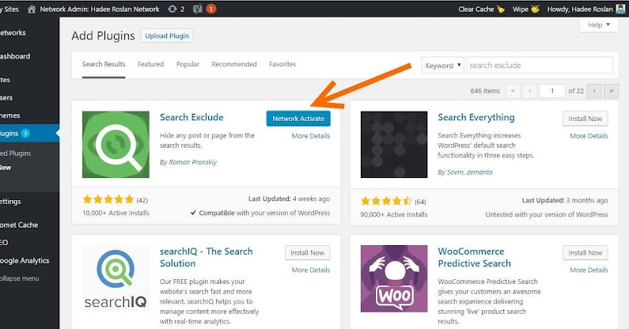Screen dimensions: 629x329
Task: Go to the next page arrow
Action: [594, 91]
